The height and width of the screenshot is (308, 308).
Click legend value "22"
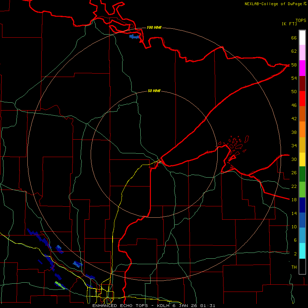pyautogui.click(x=294, y=186)
